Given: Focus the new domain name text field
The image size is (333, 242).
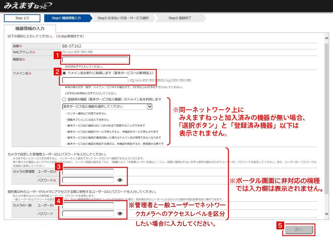Looking at the screenshot, I should (x=95, y=80).
